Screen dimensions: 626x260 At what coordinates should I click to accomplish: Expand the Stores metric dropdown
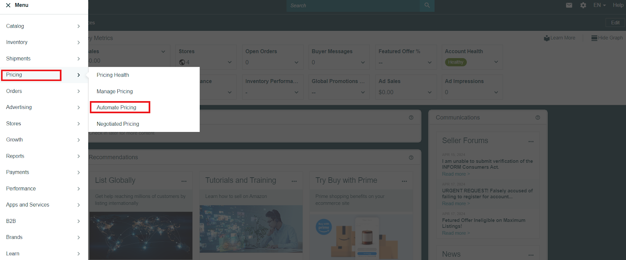click(x=230, y=62)
